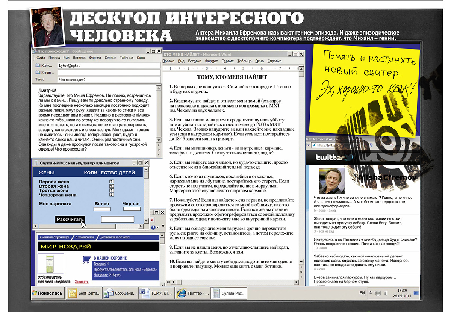
Task: Click the result field beside Рассчитать
Action: (117, 219)
